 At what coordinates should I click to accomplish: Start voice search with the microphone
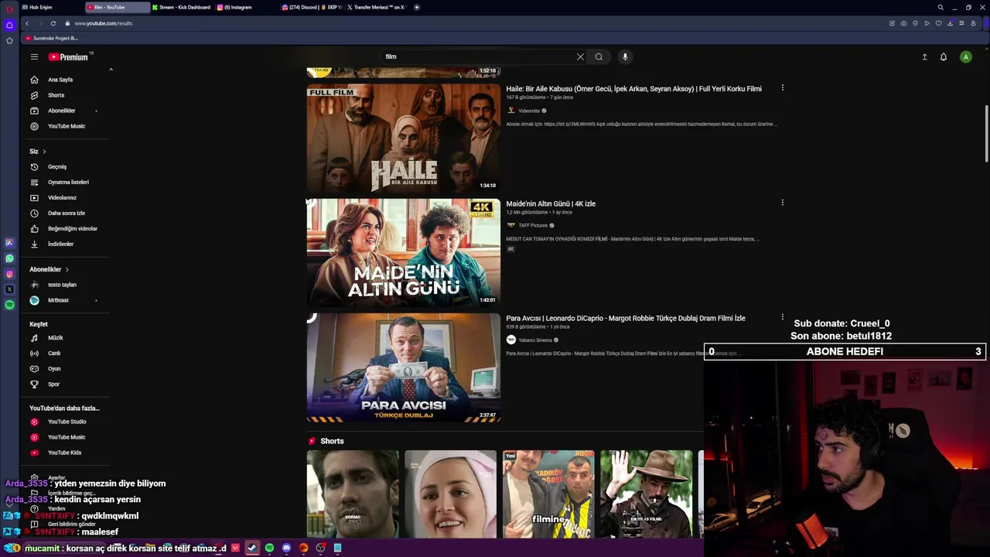(x=625, y=56)
